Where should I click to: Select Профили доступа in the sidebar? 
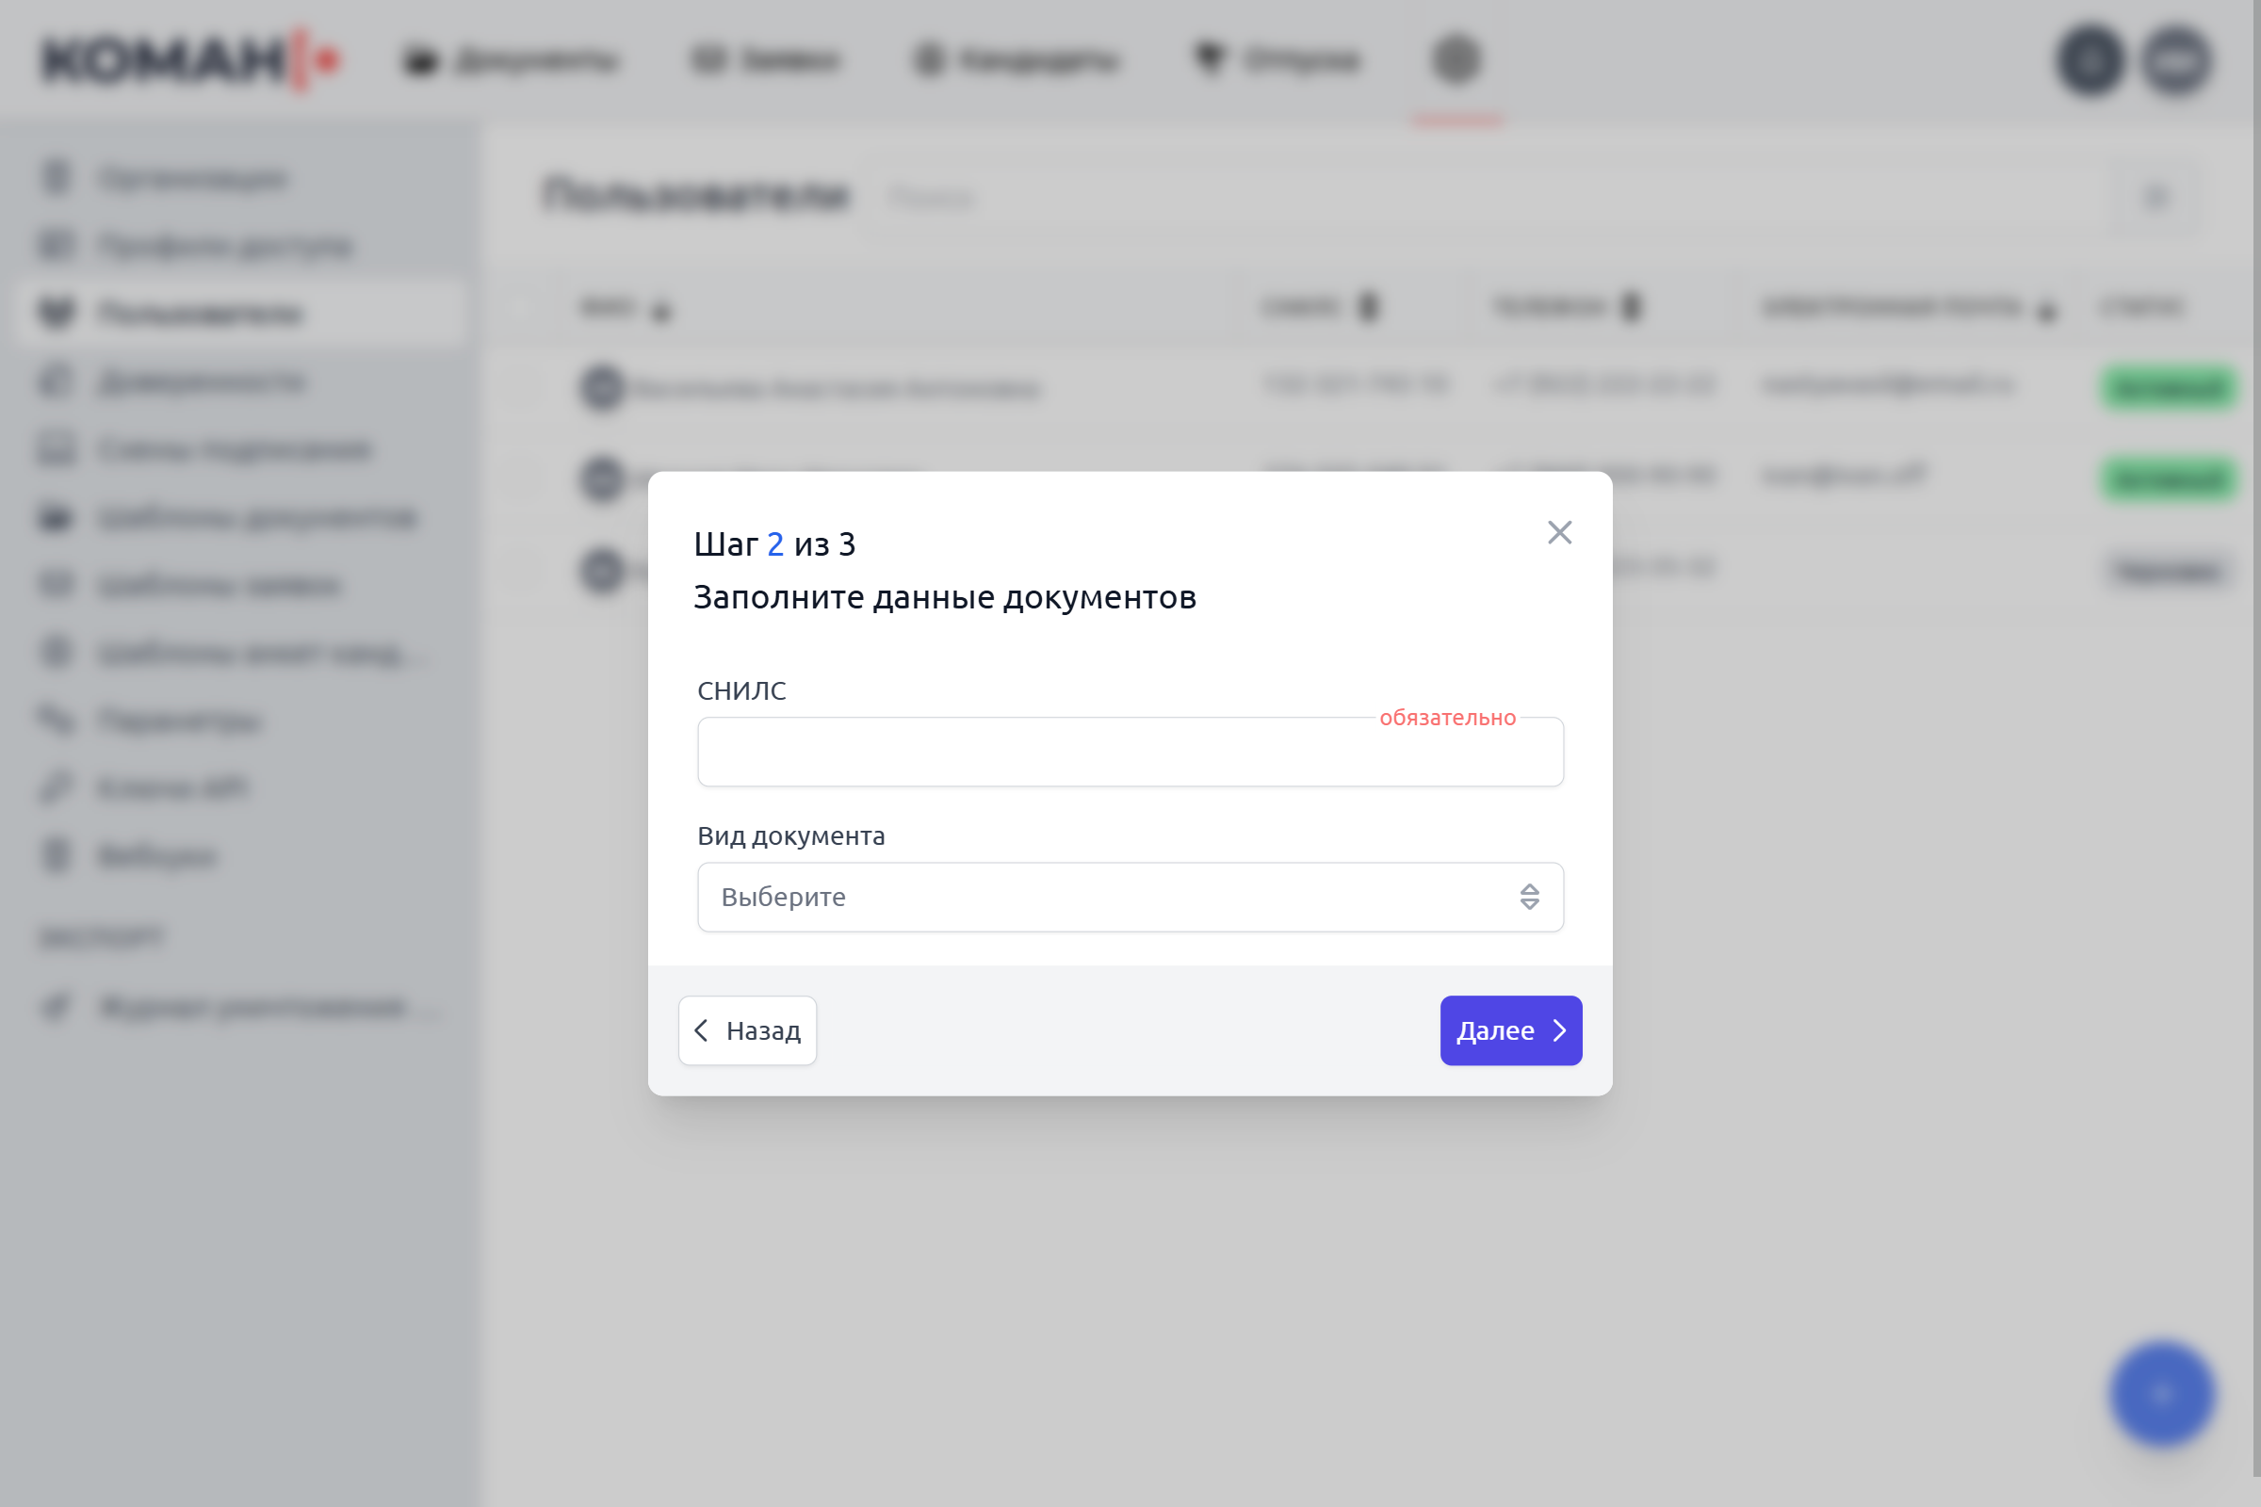(225, 246)
